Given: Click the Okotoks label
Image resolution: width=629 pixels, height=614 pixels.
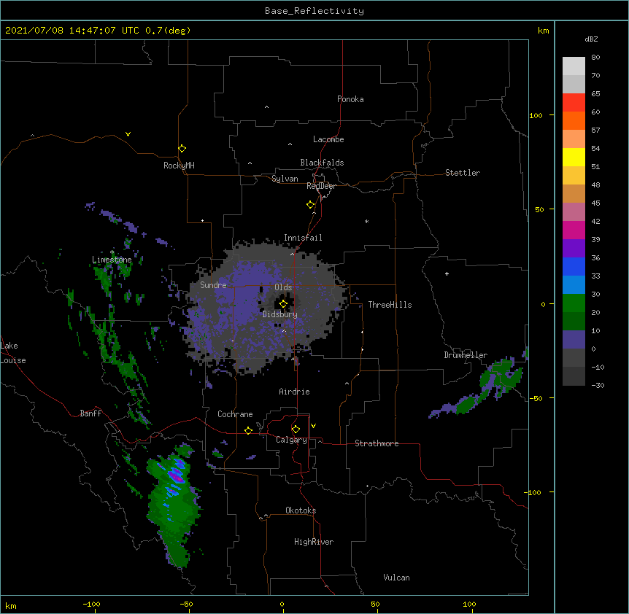Looking at the screenshot, I should 301,510.
